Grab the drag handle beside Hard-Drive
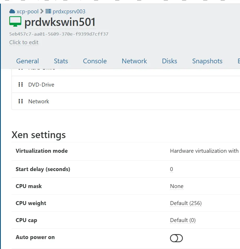 (x=21, y=68)
